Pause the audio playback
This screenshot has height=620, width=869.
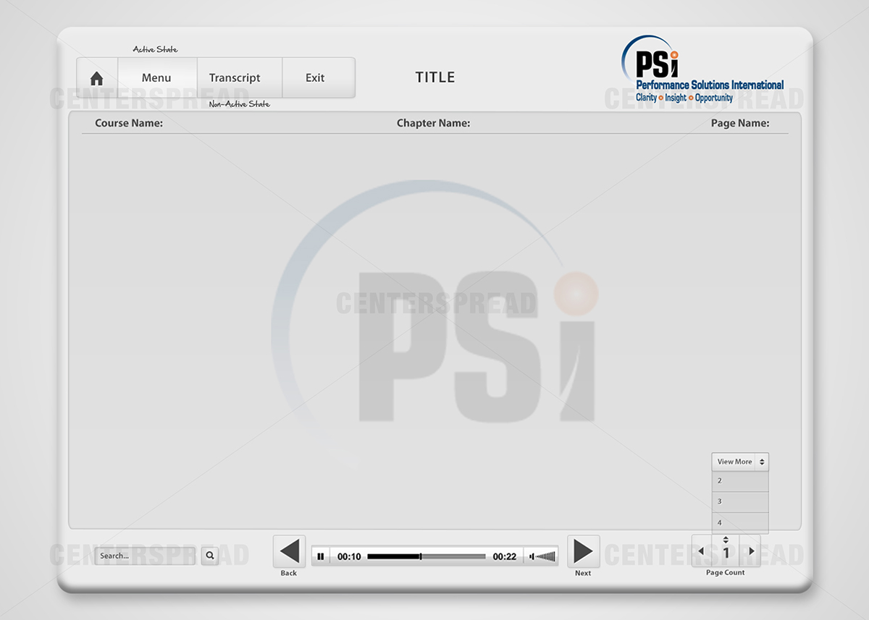click(x=321, y=556)
